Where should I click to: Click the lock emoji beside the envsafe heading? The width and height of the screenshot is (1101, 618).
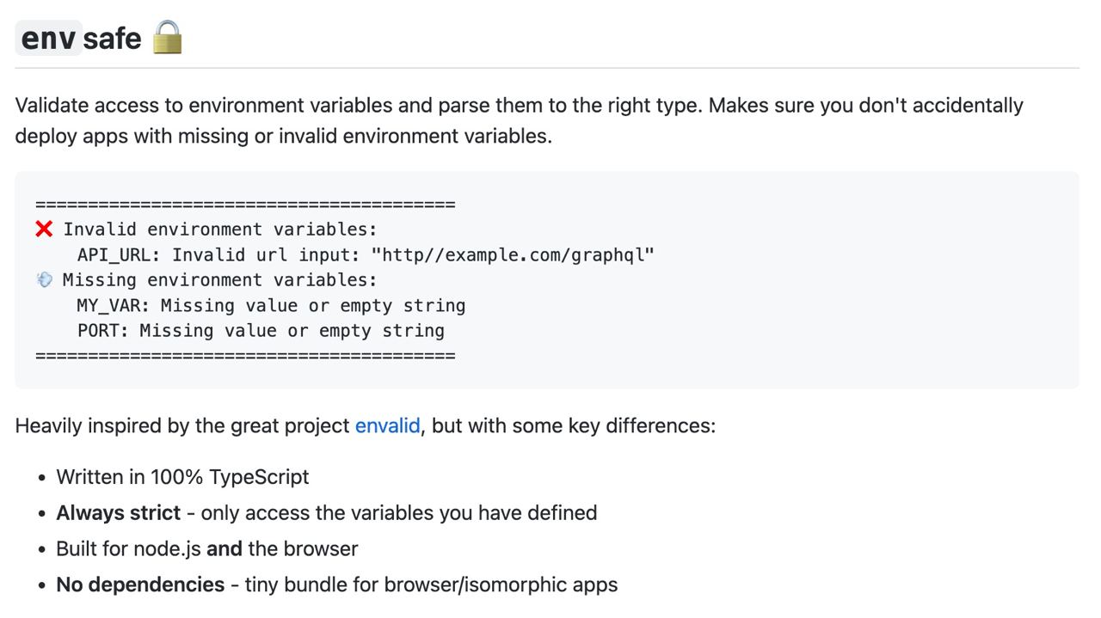(x=167, y=38)
